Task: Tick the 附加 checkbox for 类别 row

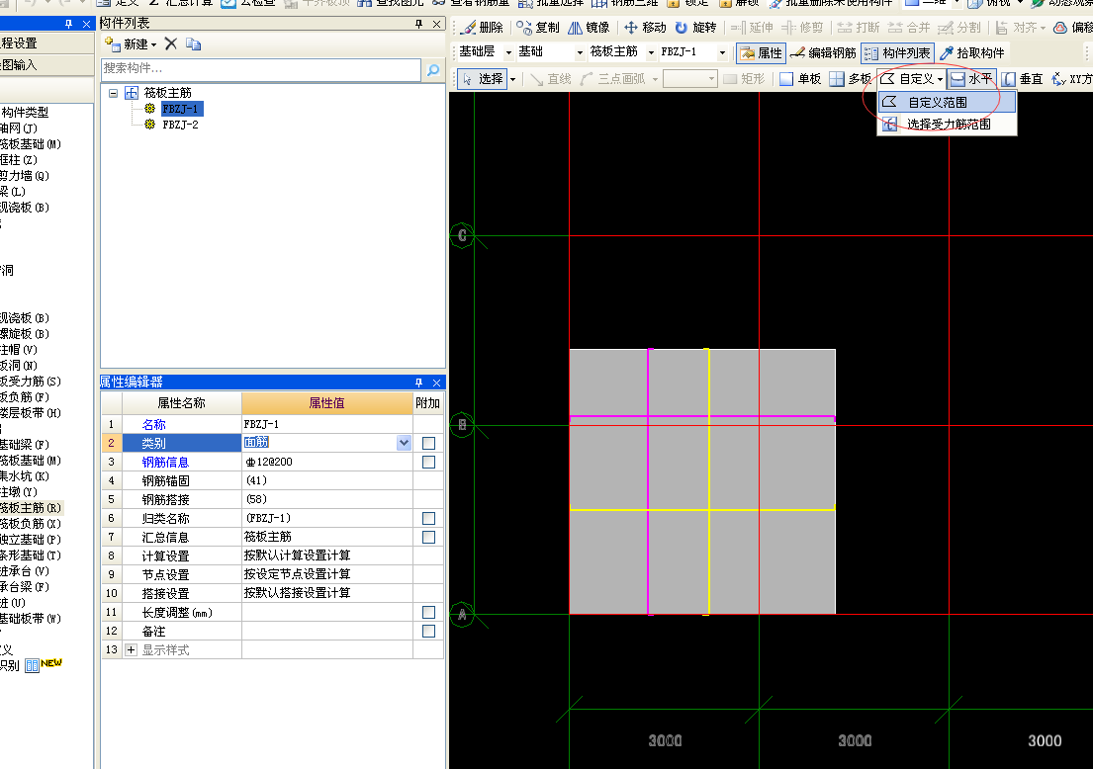Action: point(428,443)
